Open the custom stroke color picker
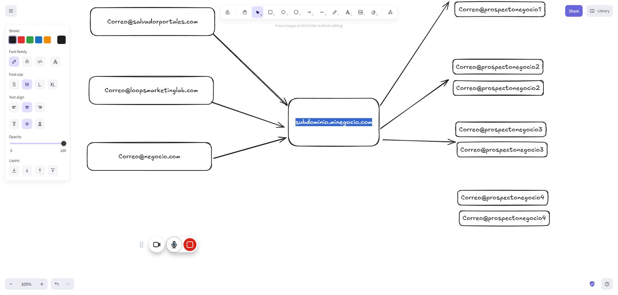Image resolution: width=618 pixels, height=295 pixels. click(x=61, y=40)
